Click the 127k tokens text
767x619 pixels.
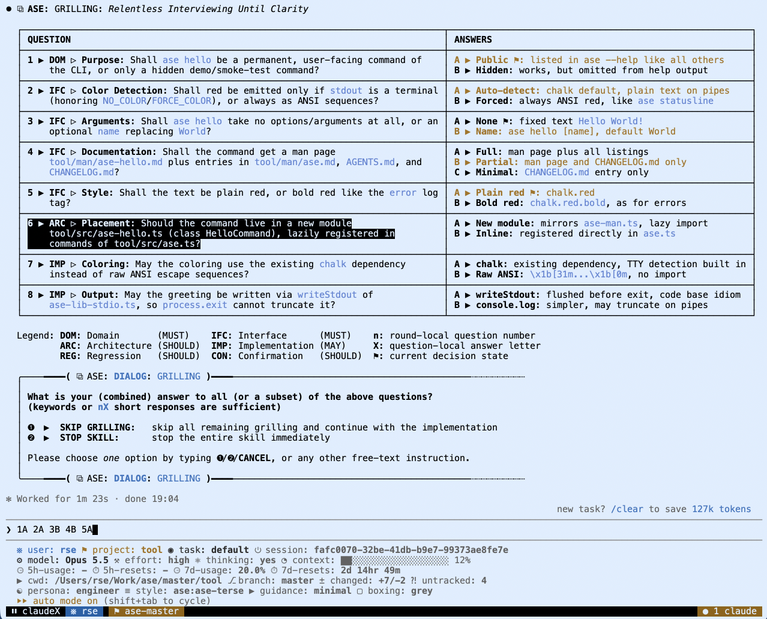[721, 509]
